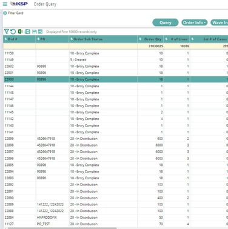Export the grid to Excel
This screenshot has width=228, height=229.
20,32
